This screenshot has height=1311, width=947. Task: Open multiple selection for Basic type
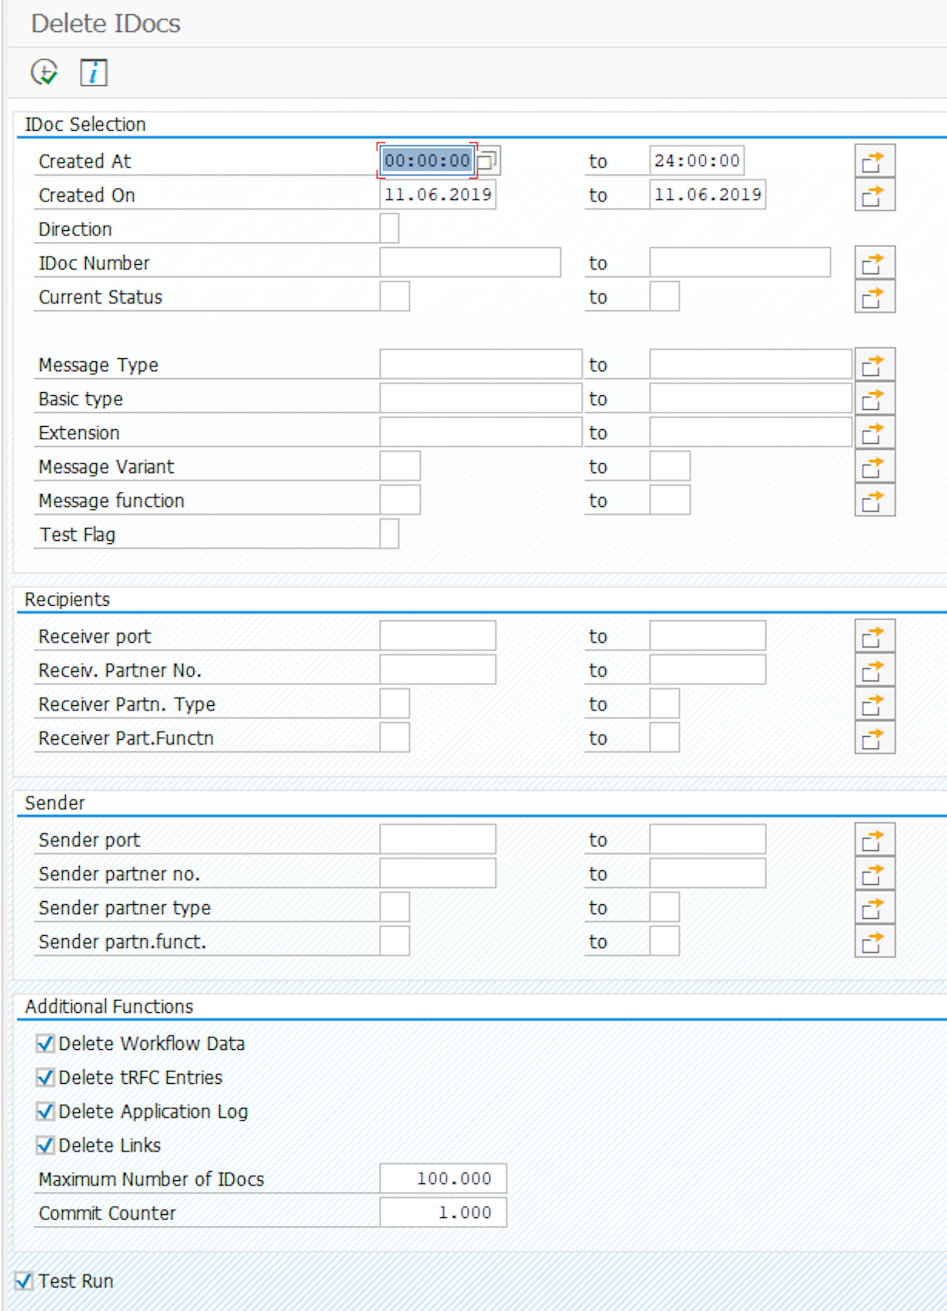click(x=874, y=399)
